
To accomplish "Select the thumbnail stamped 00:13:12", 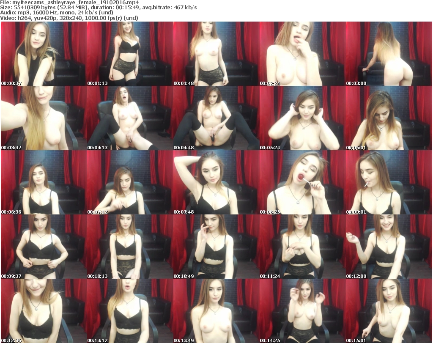I will (x=130, y=311).
